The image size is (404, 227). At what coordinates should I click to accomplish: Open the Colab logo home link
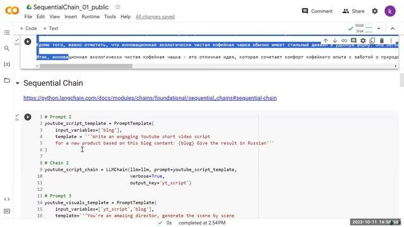12,11
